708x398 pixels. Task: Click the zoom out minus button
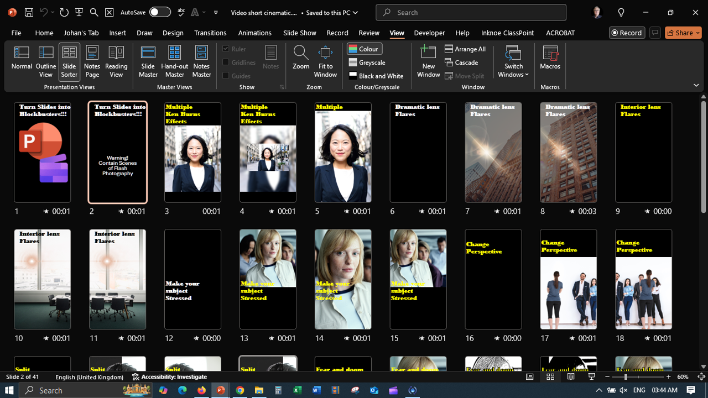pyautogui.click(x=607, y=377)
